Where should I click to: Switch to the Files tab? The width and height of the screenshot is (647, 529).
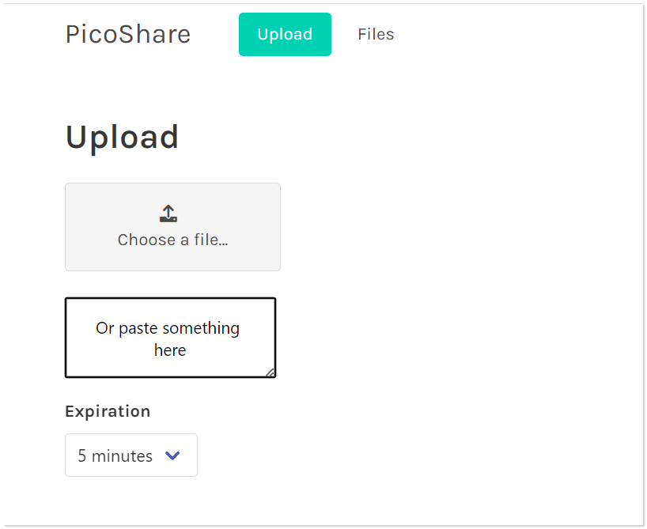coord(376,35)
